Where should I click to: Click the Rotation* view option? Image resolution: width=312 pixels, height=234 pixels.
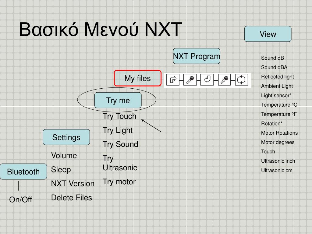point(271,124)
